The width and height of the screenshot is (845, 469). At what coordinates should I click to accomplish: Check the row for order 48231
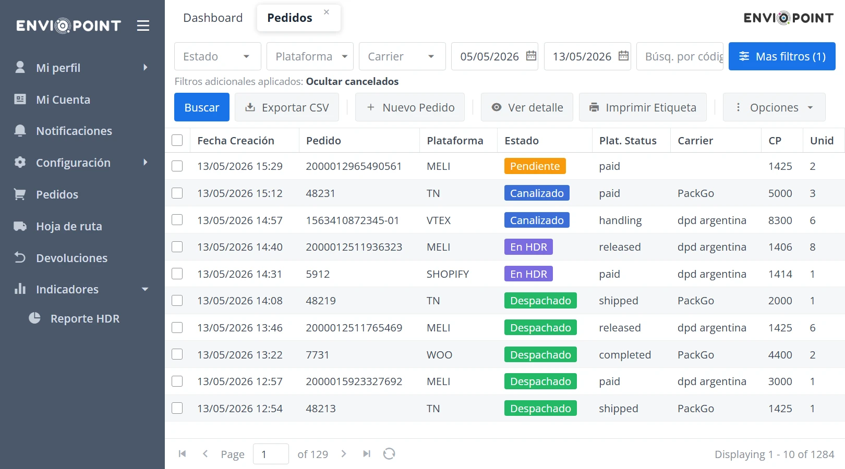[177, 193]
